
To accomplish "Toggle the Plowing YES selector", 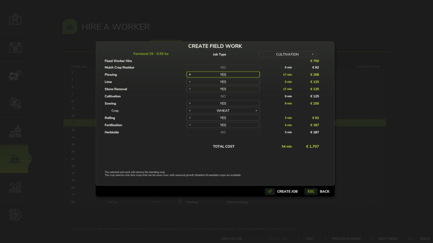I will (x=223, y=75).
